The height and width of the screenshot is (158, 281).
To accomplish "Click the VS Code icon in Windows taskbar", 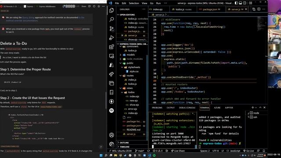I will (x=149, y=155).
